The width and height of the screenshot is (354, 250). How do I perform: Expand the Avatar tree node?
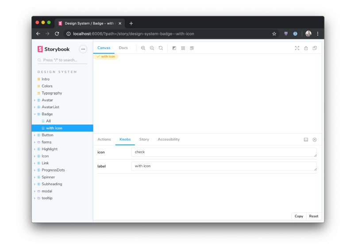(35, 100)
